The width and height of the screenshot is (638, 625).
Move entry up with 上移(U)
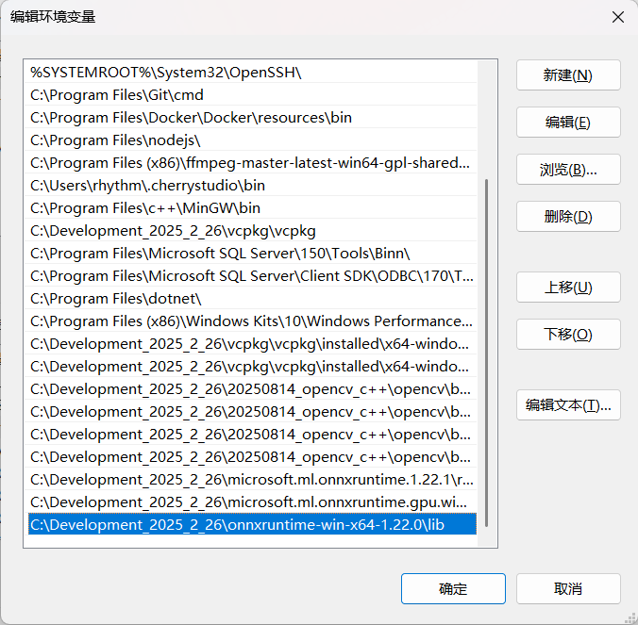pos(568,288)
